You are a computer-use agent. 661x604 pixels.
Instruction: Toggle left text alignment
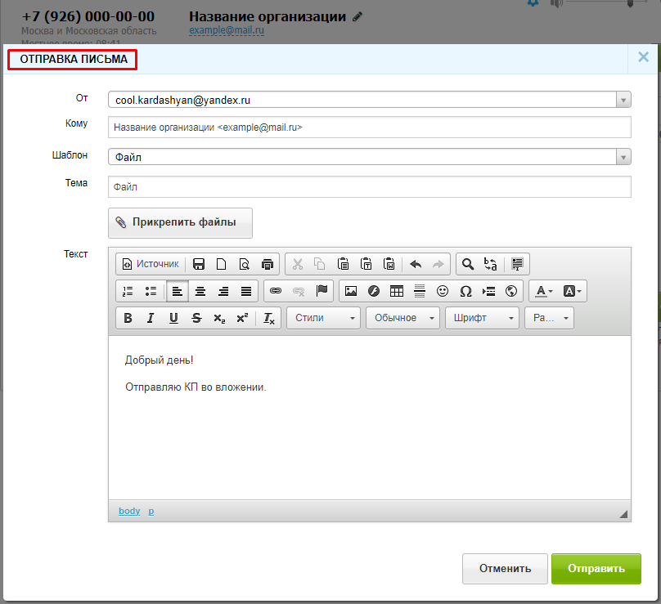pos(178,291)
